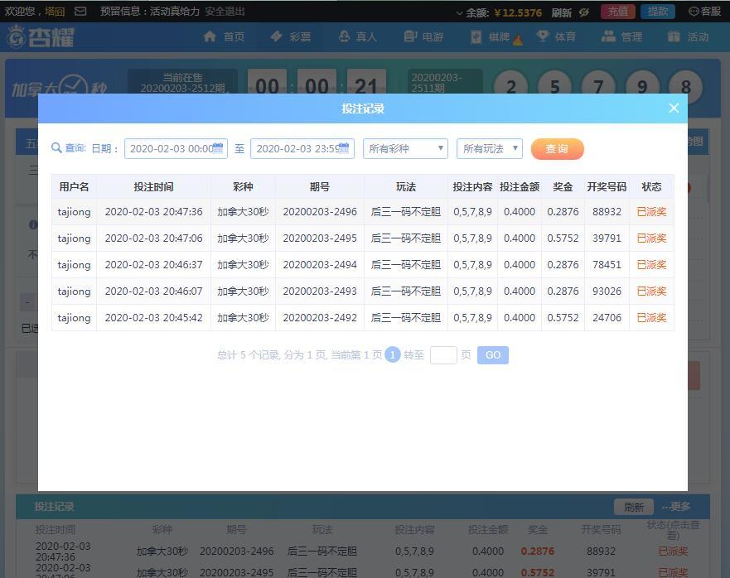Open 客服 customer service chat

tap(705, 12)
